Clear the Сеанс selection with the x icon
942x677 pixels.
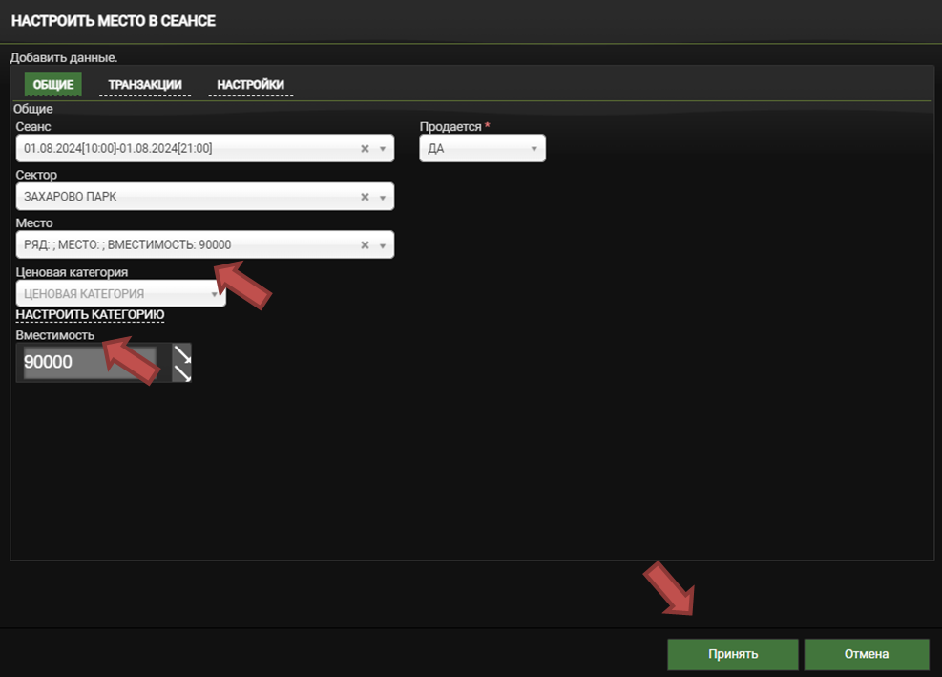coord(364,149)
